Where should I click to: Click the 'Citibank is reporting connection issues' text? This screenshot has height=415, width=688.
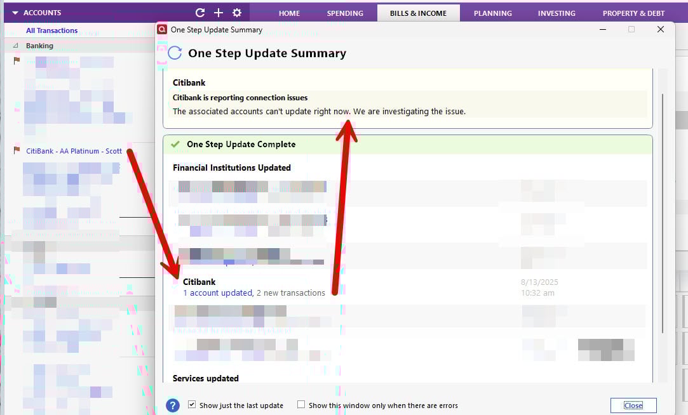(240, 98)
